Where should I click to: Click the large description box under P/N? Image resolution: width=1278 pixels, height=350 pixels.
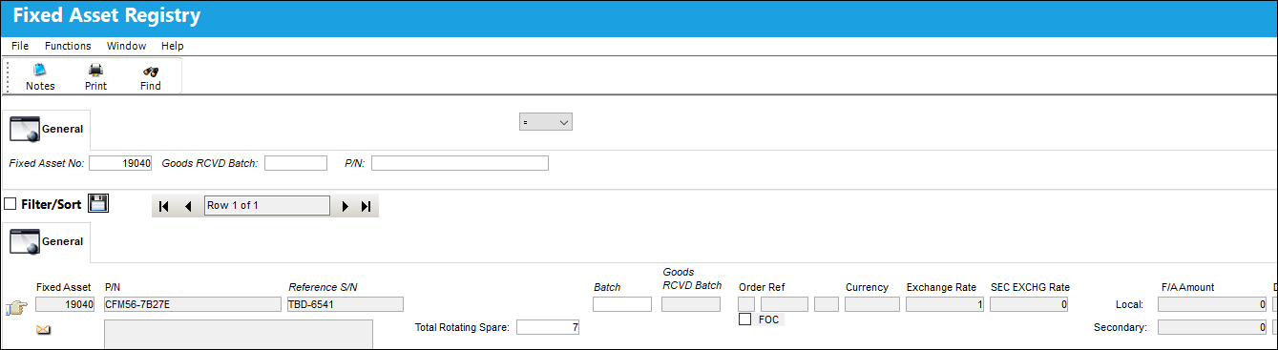[x=238, y=334]
